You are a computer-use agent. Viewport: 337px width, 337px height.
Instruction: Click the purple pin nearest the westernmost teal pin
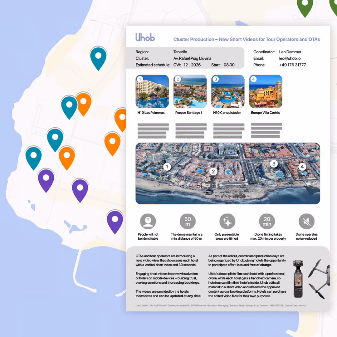46,181
